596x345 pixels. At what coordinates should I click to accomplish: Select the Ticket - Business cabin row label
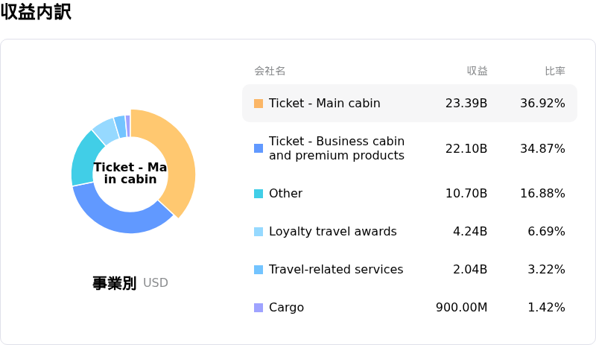(x=336, y=148)
